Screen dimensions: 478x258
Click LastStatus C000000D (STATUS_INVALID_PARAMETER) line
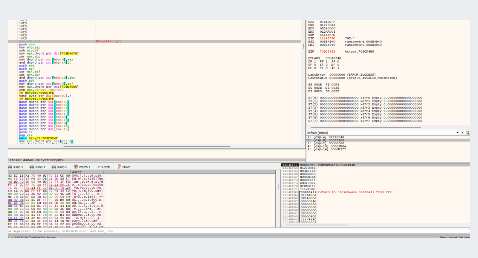click(352, 78)
